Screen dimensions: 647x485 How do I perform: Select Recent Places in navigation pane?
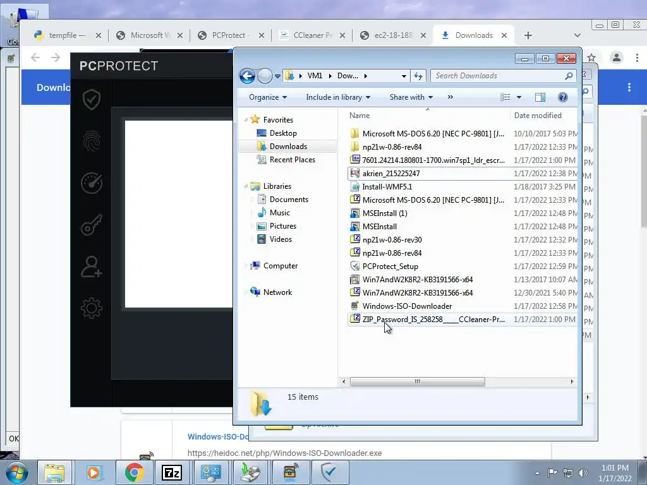click(292, 160)
